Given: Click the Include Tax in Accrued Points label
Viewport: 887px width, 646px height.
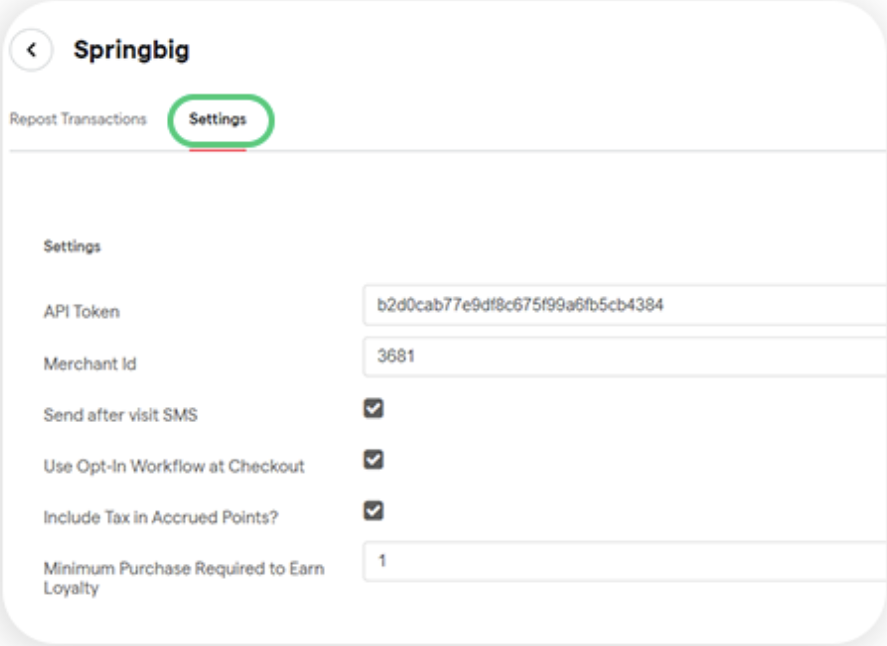Looking at the screenshot, I should [x=161, y=517].
